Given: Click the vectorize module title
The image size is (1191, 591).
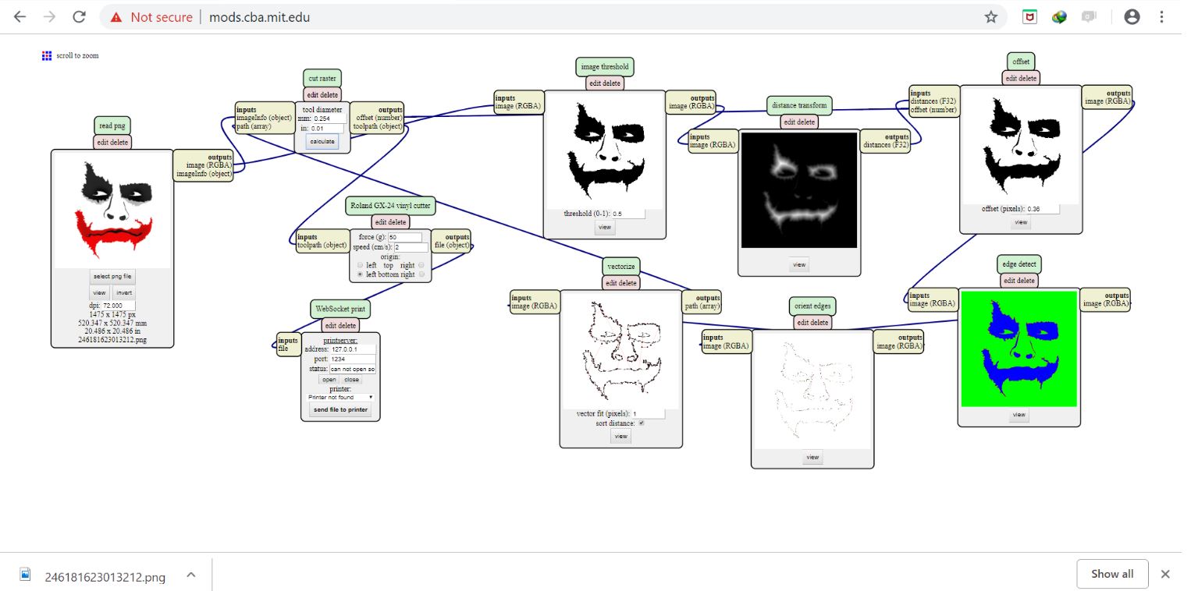Looking at the screenshot, I should coord(621,266).
